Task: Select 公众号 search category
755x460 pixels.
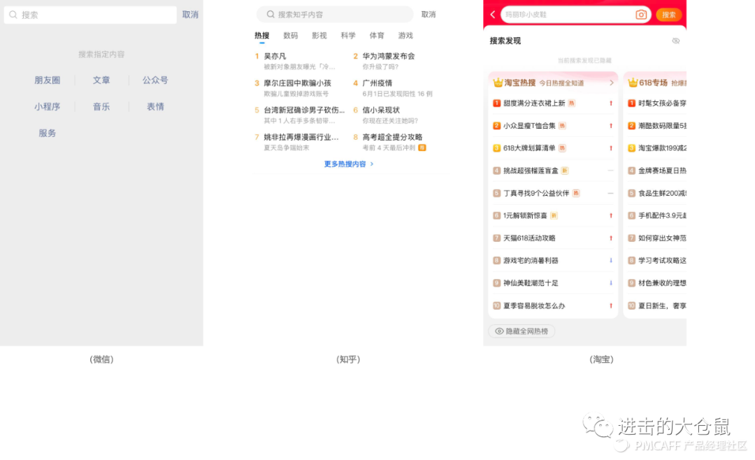Action: (x=155, y=80)
